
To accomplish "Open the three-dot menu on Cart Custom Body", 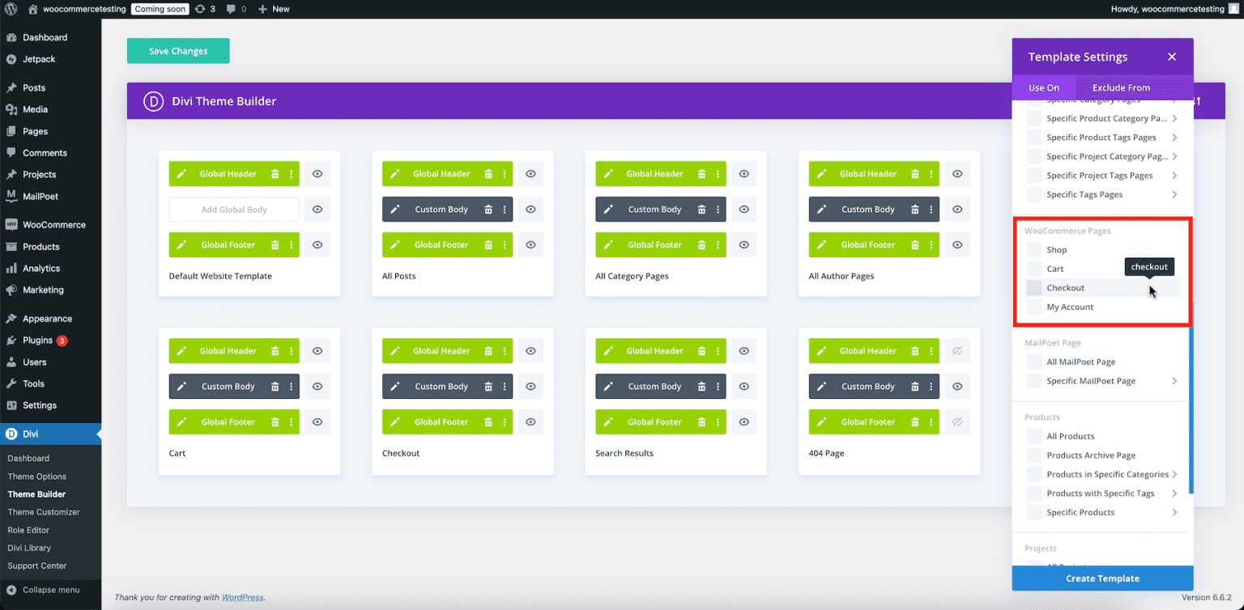I will [x=292, y=387].
